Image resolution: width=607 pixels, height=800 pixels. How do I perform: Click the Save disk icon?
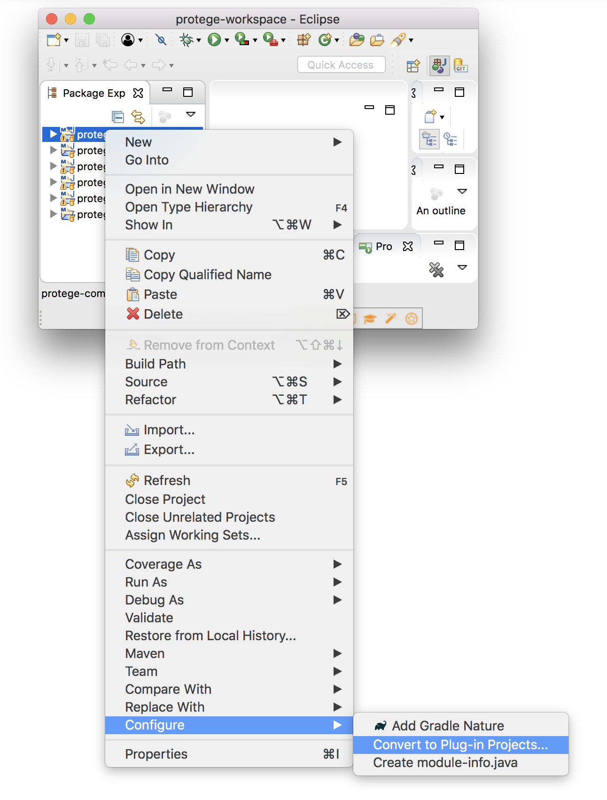(82, 40)
